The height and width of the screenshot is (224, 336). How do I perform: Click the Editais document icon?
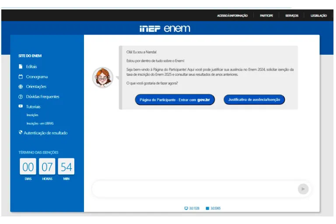(x=21, y=66)
